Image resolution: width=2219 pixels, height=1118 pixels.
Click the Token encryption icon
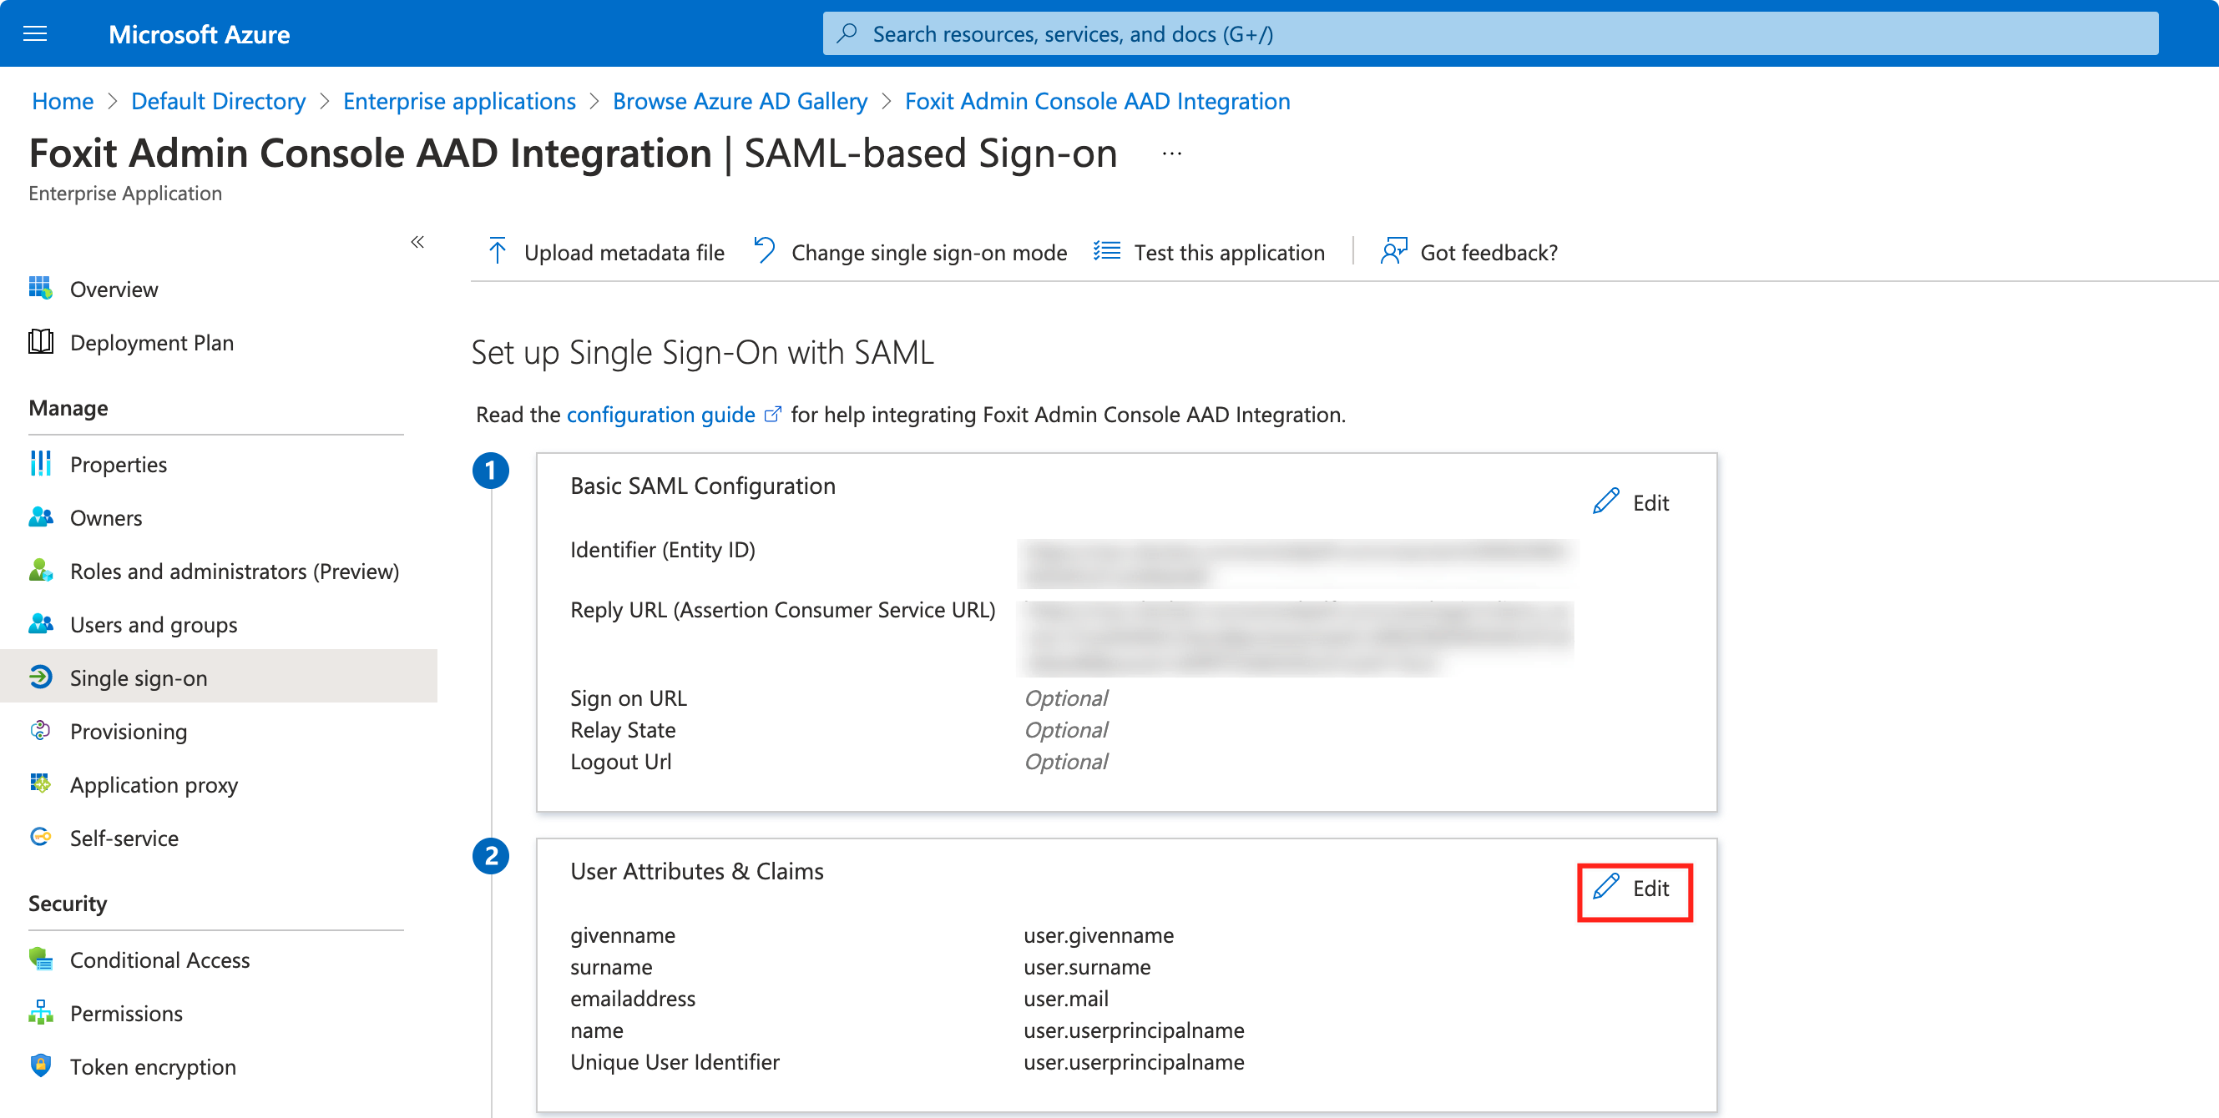point(40,1066)
